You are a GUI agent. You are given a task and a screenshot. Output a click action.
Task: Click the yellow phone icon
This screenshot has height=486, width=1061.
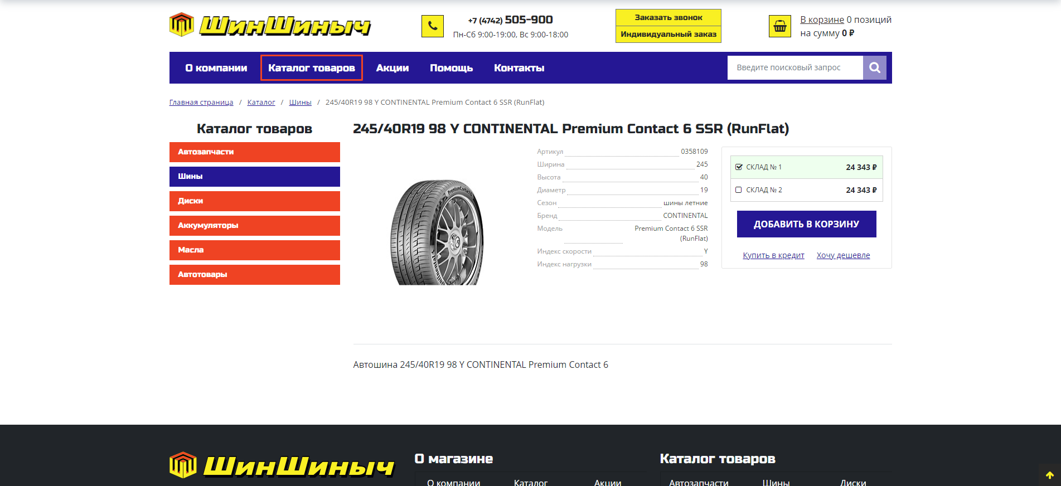pyautogui.click(x=432, y=26)
